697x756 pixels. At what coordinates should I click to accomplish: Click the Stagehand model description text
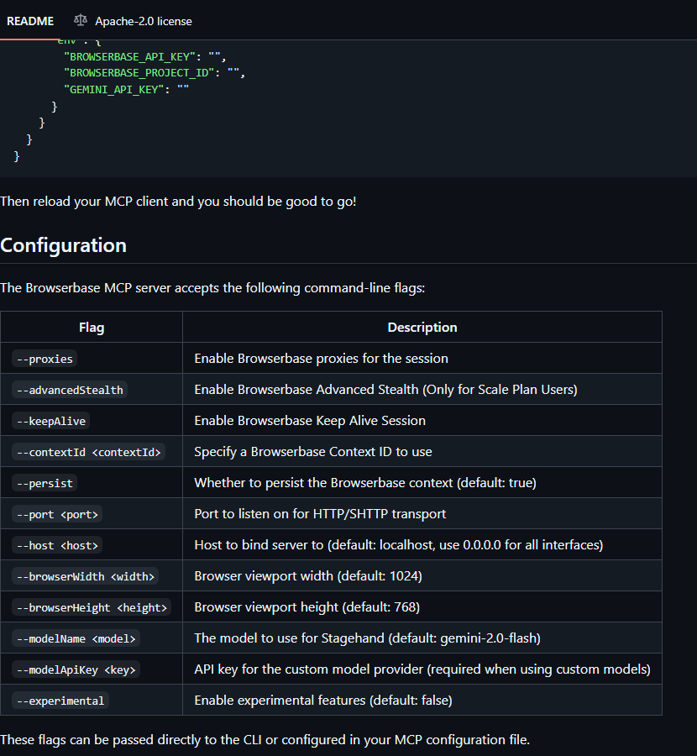tap(367, 638)
